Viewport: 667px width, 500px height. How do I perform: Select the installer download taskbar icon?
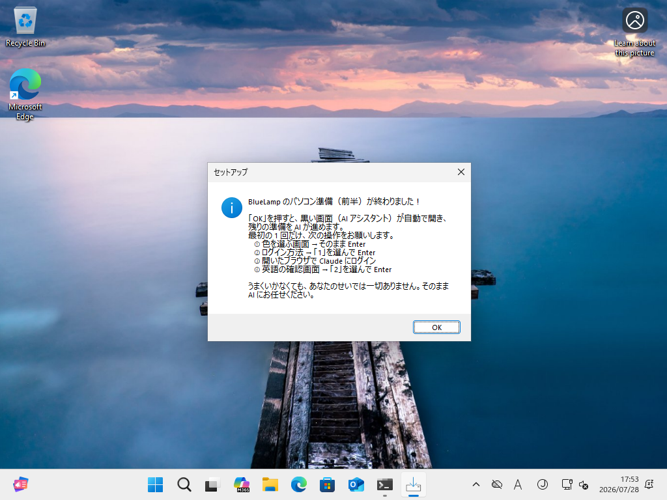point(414,484)
